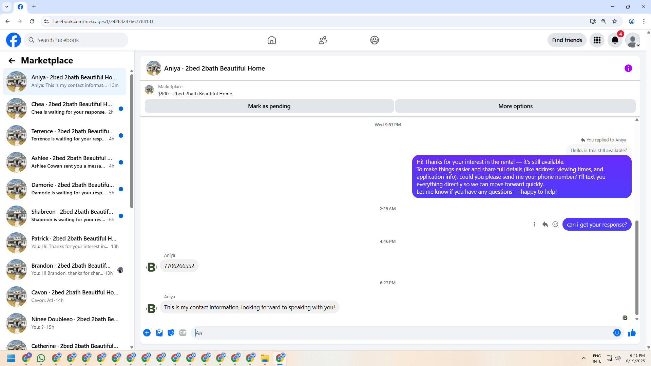Open Damorie's conversation in the list
651x366 pixels.
pos(64,189)
